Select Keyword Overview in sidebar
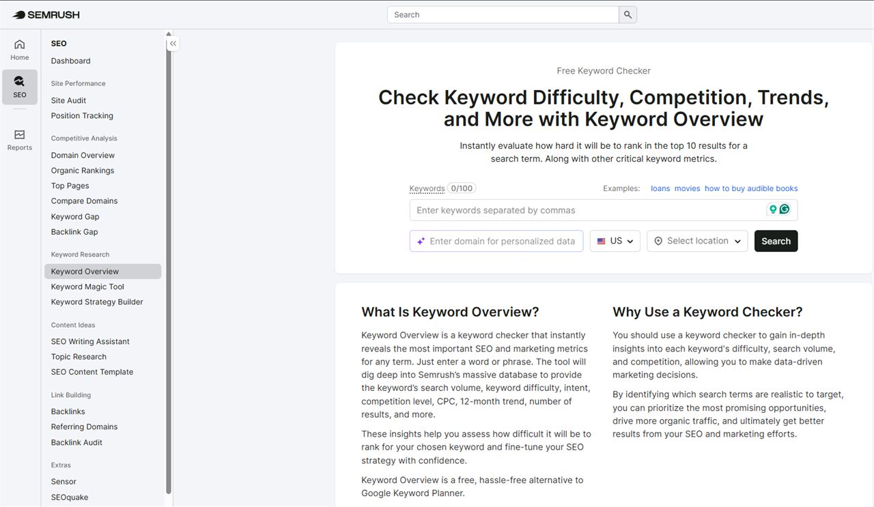This screenshot has width=874, height=507. (x=103, y=271)
